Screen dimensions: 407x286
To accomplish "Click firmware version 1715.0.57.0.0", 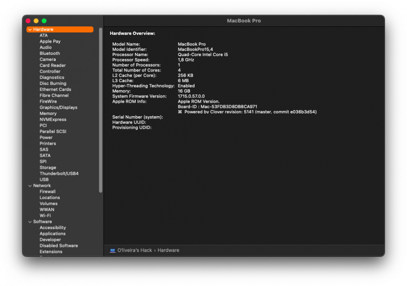I will [191, 96].
